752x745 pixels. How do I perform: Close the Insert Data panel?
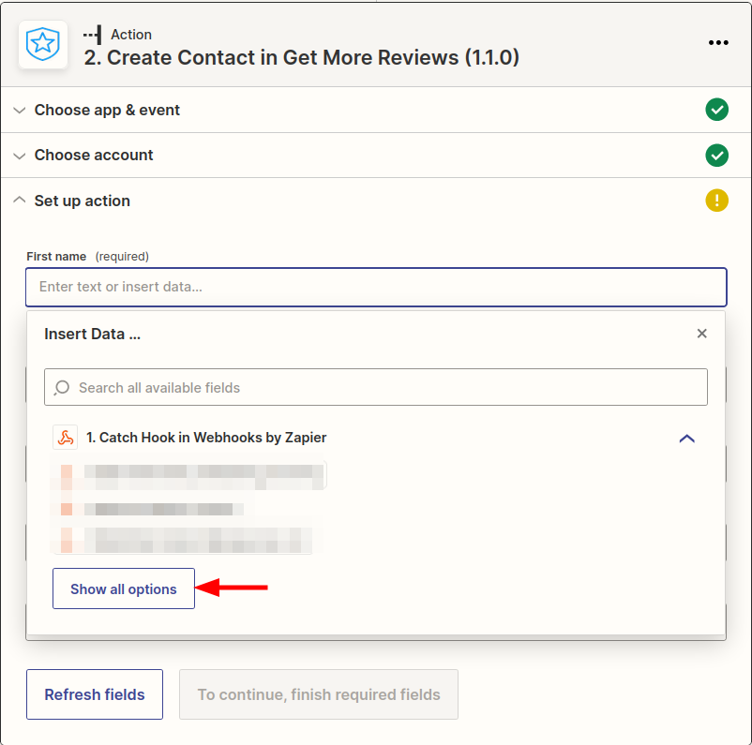(701, 334)
